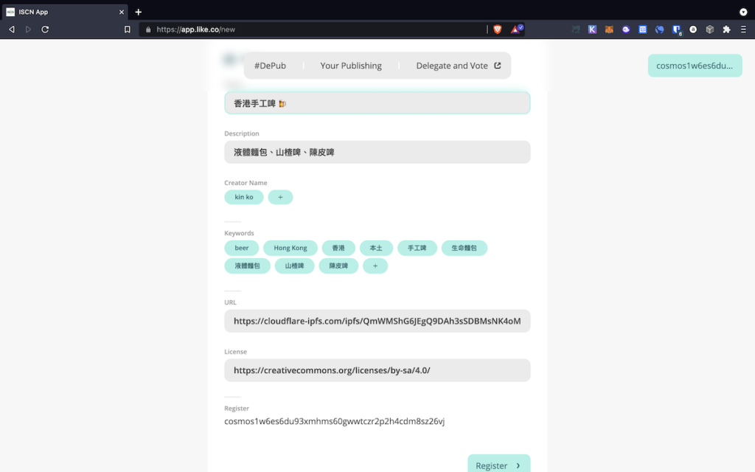Open the MetaMask extension

coord(608,29)
